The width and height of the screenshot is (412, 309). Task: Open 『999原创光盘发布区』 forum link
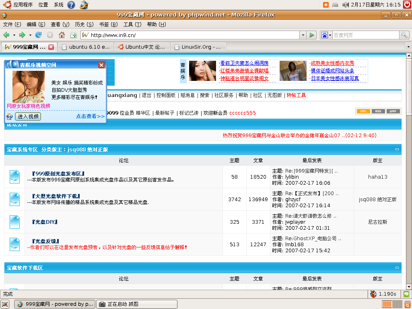point(58,174)
